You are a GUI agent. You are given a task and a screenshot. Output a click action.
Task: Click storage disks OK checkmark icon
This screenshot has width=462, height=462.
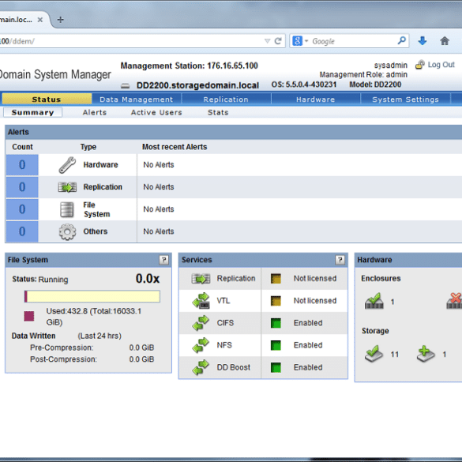pos(374,354)
